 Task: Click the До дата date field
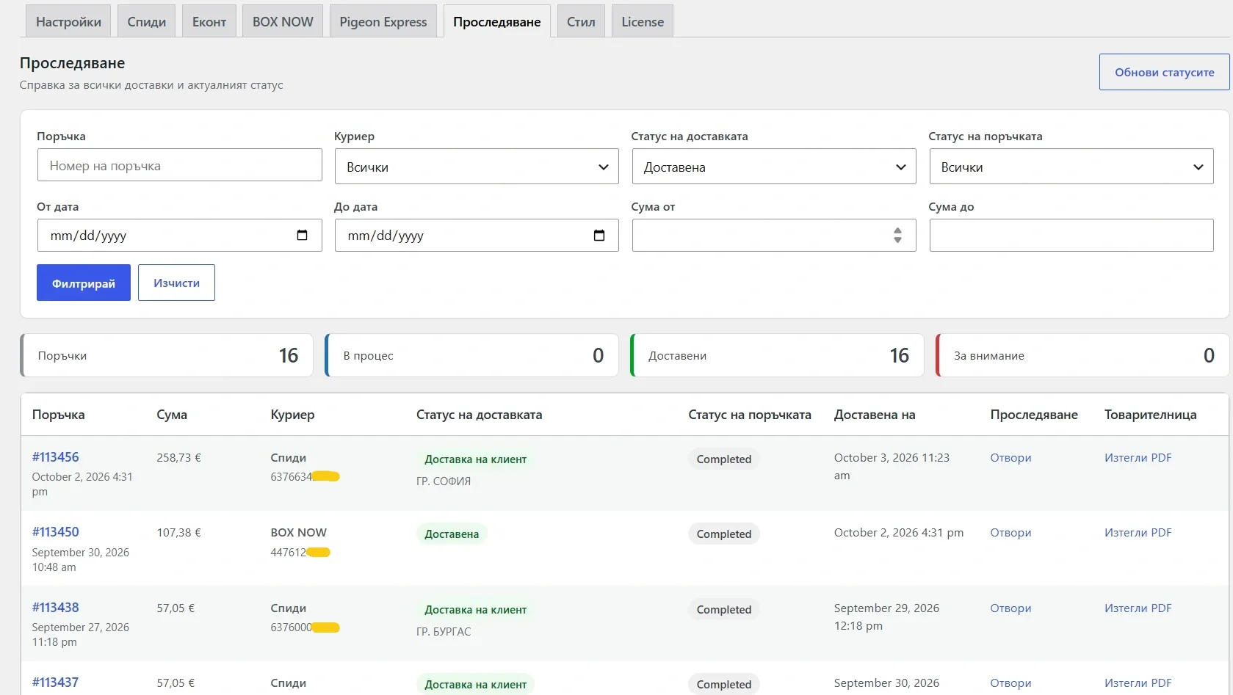477,236
